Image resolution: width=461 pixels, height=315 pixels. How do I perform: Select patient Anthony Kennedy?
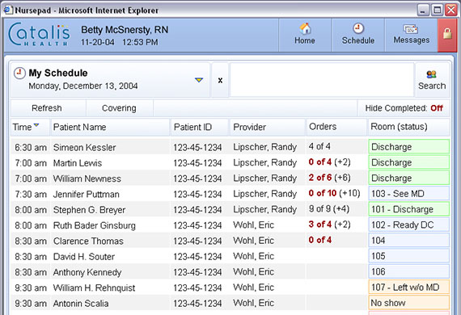pyautogui.click(x=87, y=272)
